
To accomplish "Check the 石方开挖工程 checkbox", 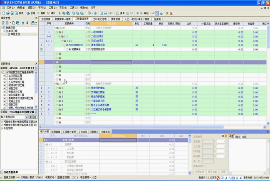I will (7, 79).
